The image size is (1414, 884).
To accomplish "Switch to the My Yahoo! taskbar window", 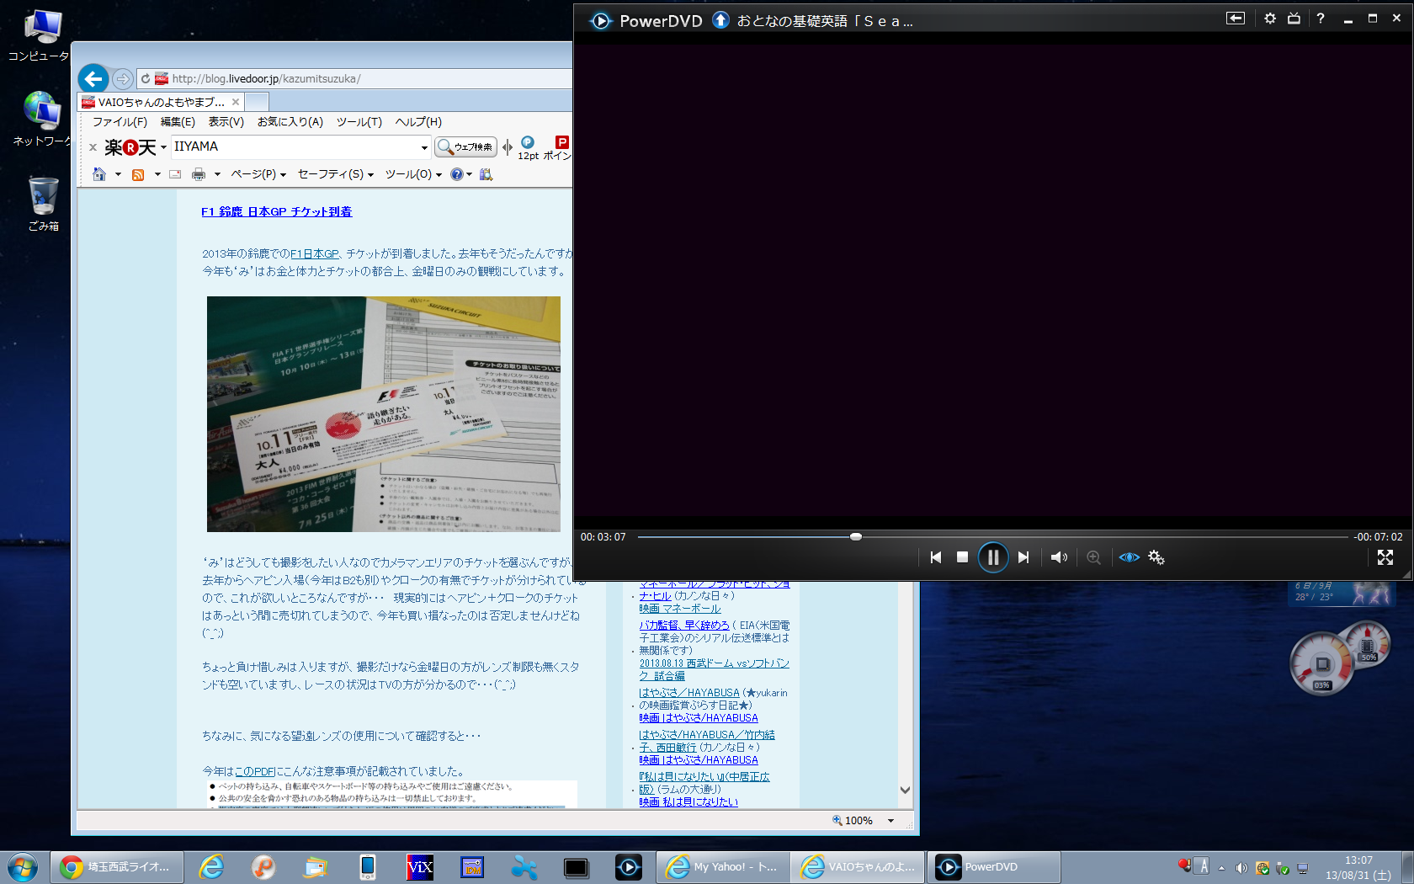I will coord(724,867).
